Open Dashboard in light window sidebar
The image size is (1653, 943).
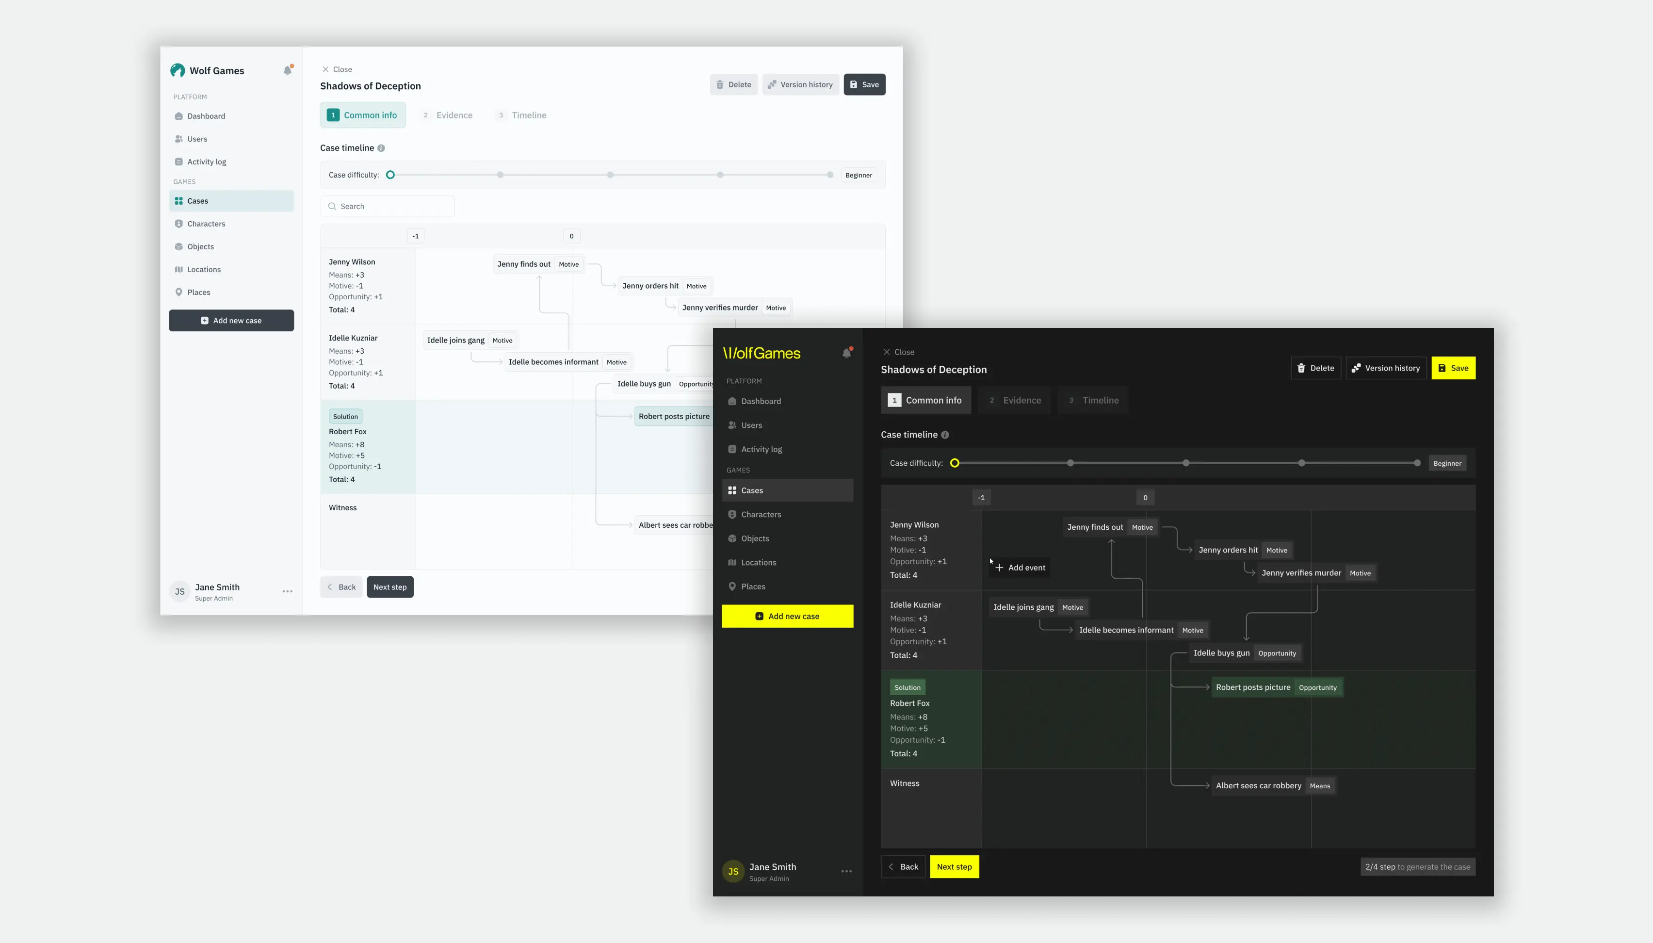(x=231, y=116)
